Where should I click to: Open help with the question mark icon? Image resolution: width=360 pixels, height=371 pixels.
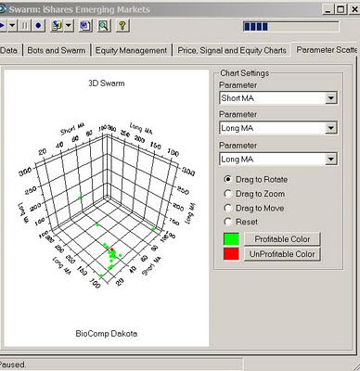(x=122, y=26)
